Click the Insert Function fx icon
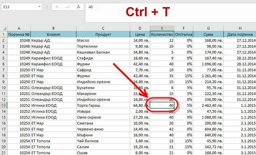Viewport: 256px width, 155px height. click(78, 7)
